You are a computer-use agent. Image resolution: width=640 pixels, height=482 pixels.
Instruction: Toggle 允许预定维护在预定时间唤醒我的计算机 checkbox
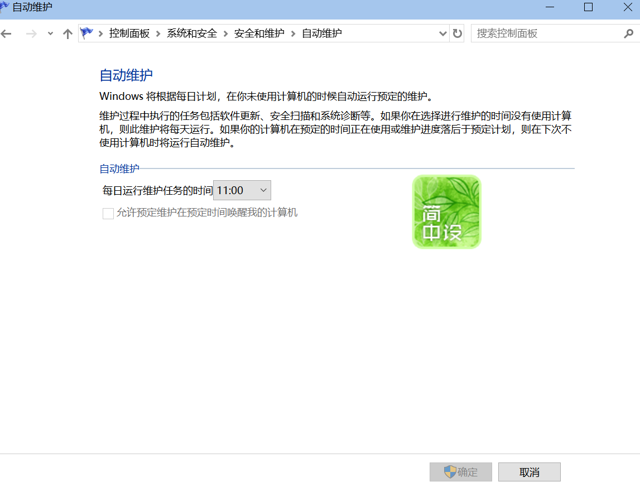[x=108, y=214]
